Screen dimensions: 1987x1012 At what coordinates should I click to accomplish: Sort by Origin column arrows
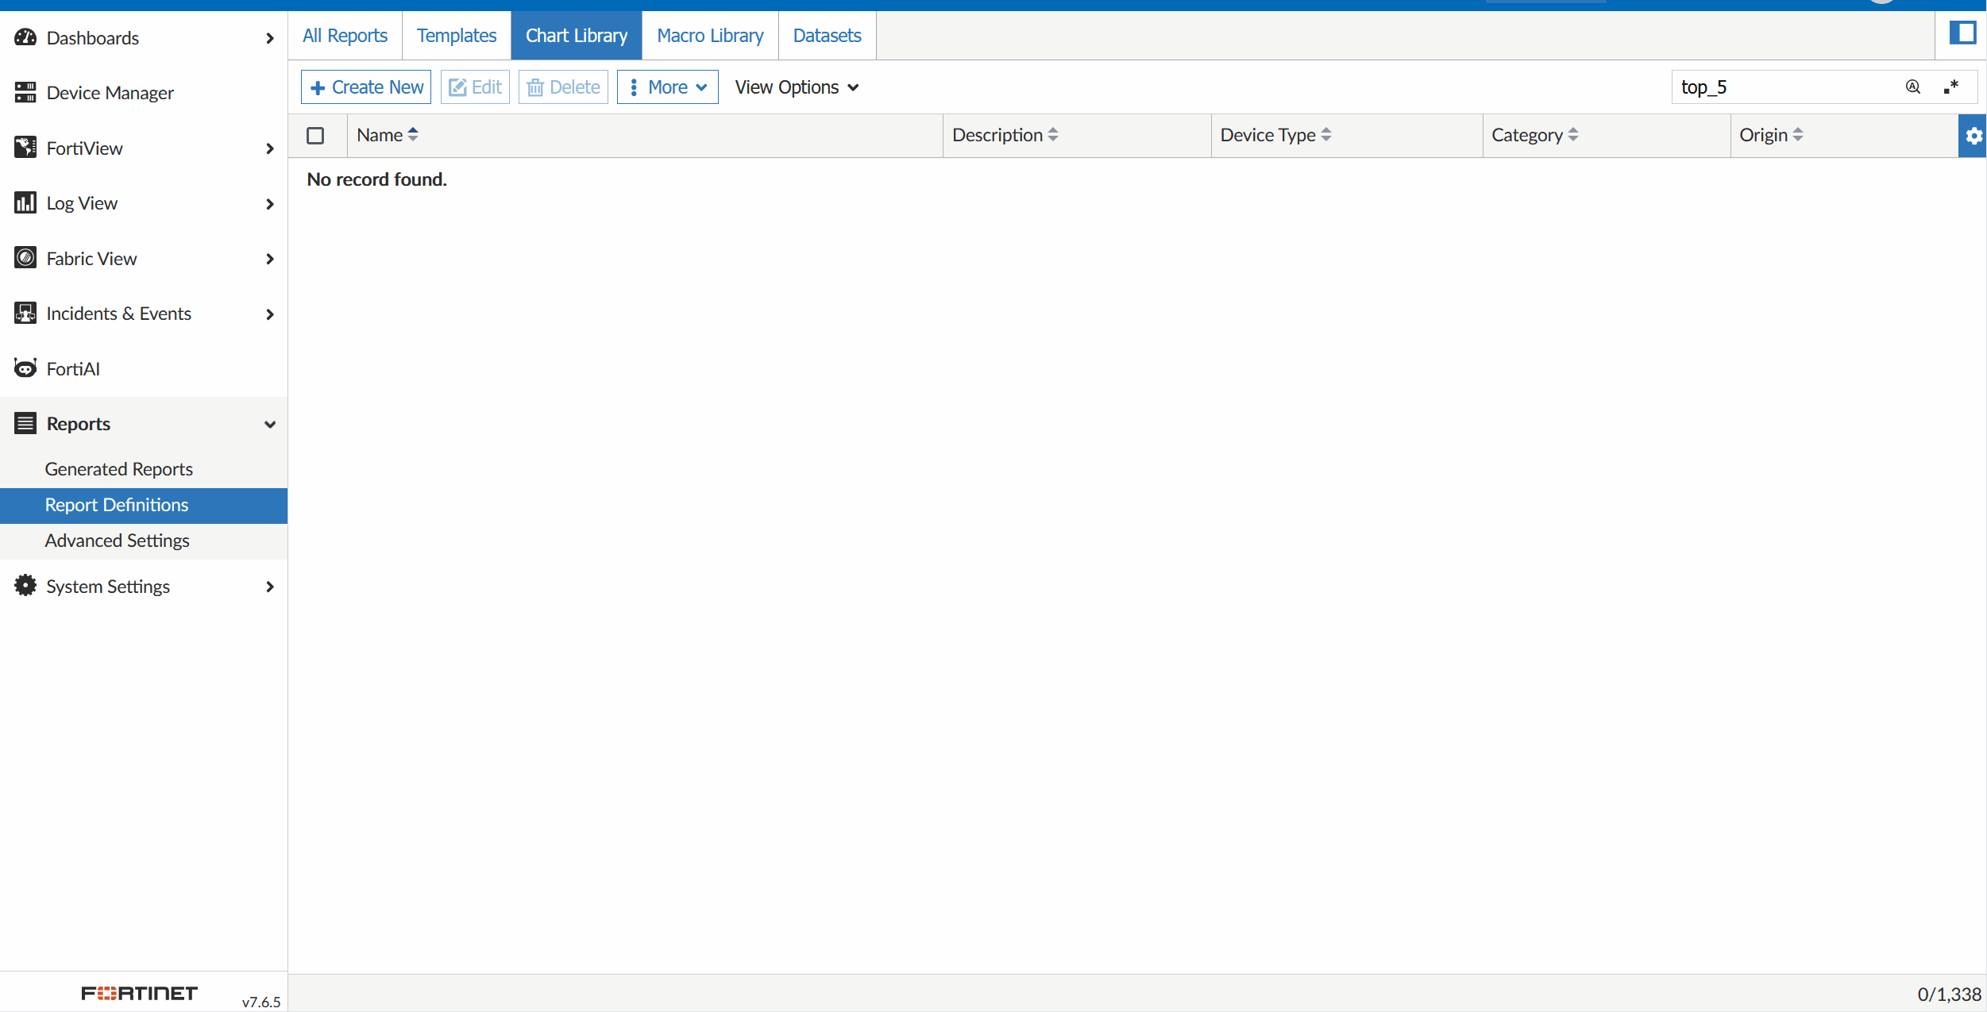click(1798, 135)
